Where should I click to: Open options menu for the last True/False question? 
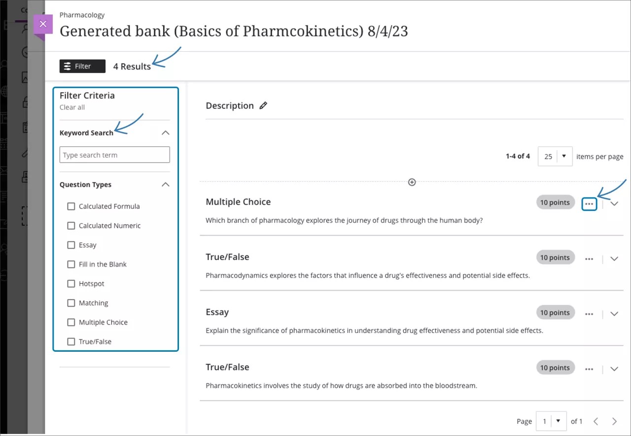[x=589, y=368]
